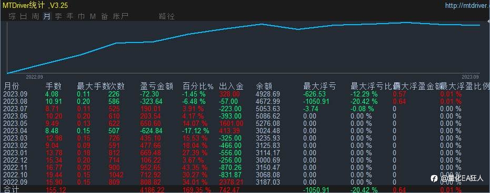490x193 pixels.
Task: Click the lots value 13.78
Action: click(x=53, y=153)
